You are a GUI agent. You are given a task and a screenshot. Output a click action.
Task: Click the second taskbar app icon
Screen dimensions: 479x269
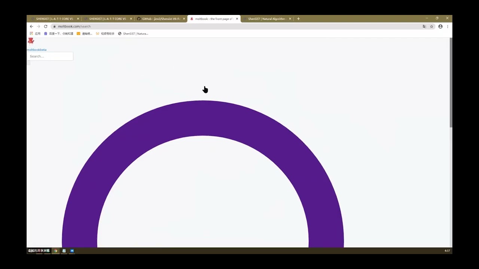[x=64, y=251]
